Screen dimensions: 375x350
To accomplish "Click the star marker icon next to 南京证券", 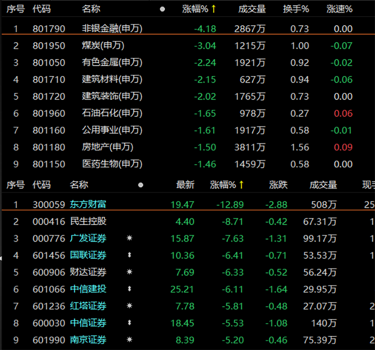I will point(129,340).
